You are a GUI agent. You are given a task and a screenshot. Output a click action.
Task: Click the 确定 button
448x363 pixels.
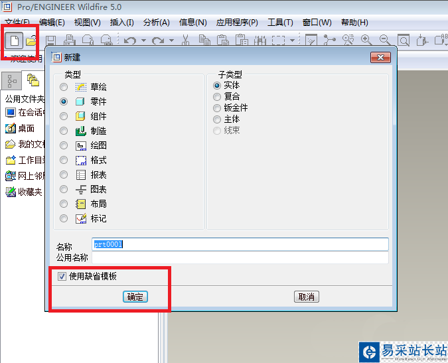(135, 297)
